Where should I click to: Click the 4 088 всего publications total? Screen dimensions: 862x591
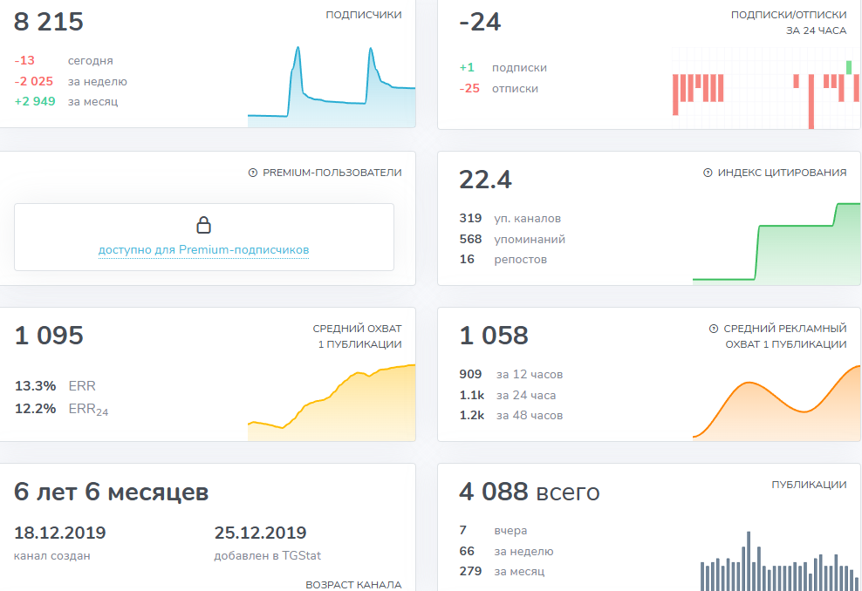tap(530, 492)
